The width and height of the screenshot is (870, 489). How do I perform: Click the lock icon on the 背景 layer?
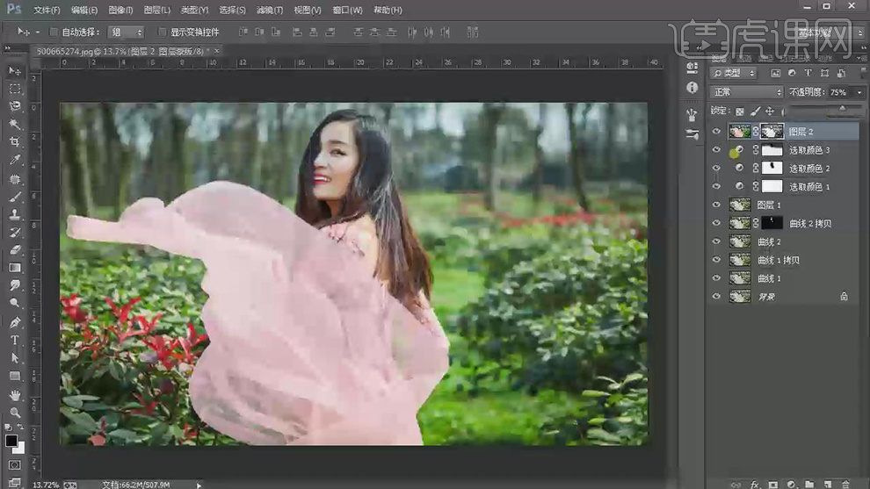coord(844,297)
